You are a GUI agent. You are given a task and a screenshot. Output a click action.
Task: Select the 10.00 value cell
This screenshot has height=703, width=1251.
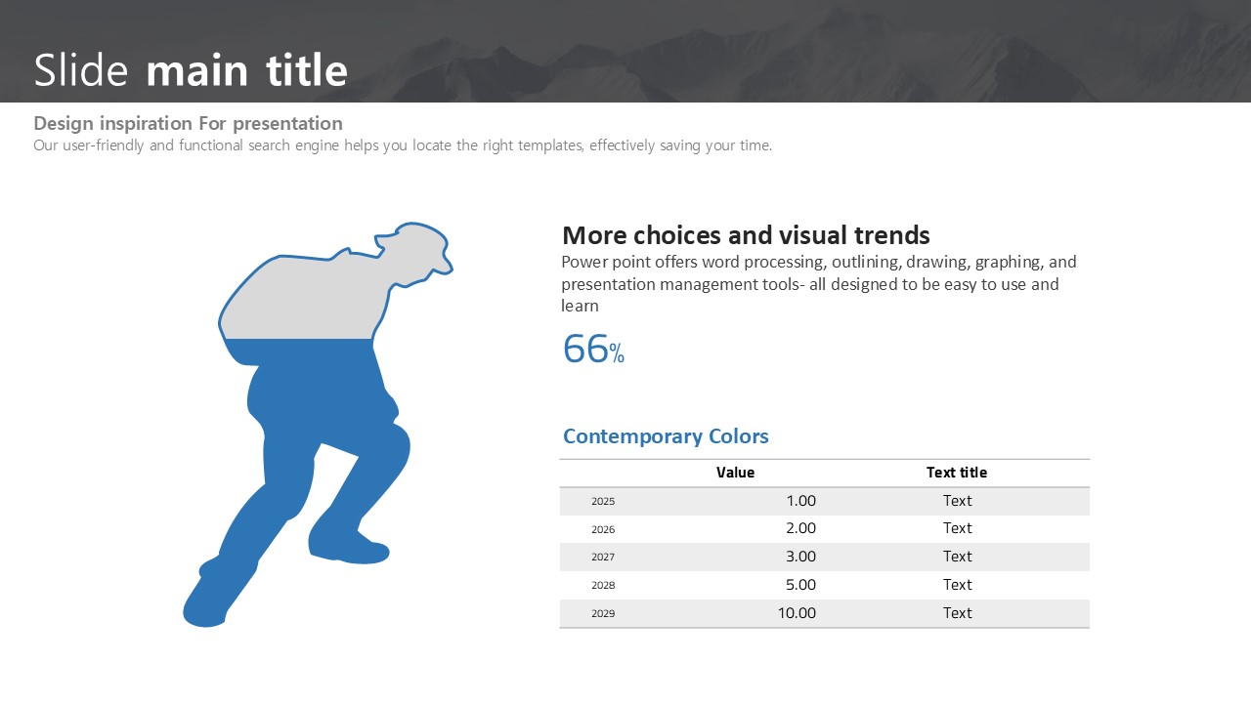(x=797, y=613)
